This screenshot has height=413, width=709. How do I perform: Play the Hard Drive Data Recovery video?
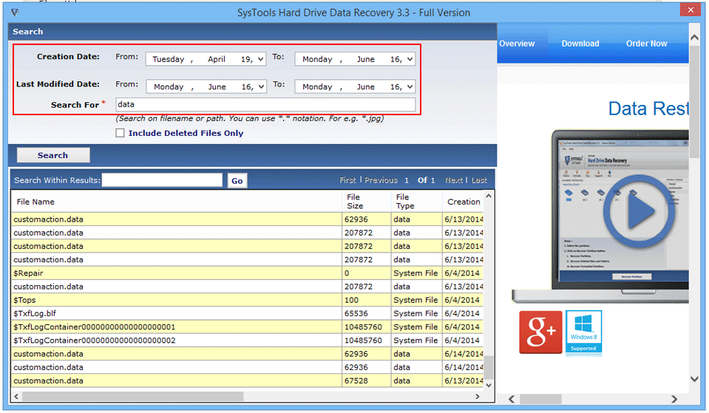pos(638,211)
